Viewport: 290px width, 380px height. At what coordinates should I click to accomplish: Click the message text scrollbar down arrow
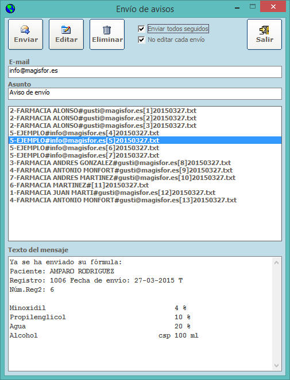click(x=276, y=365)
